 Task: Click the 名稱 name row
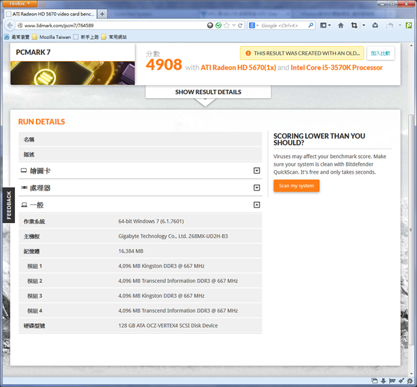[x=140, y=139]
